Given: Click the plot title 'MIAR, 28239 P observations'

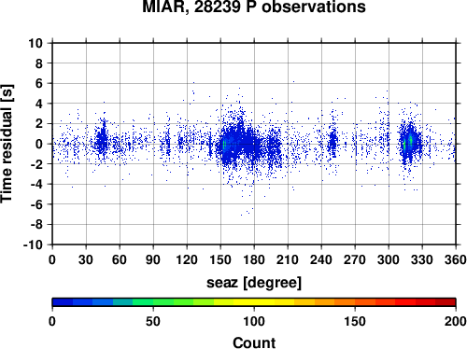Looking at the screenshot, I should pos(254,7).
